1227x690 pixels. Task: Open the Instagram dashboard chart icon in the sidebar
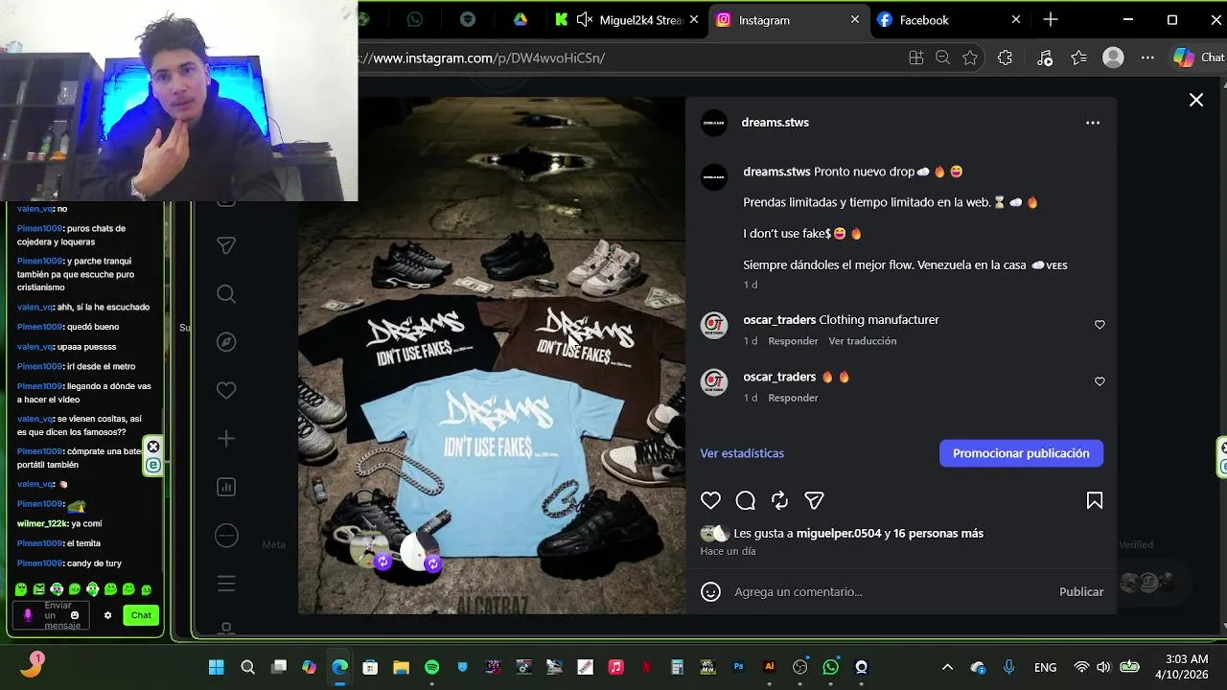(x=226, y=487)
